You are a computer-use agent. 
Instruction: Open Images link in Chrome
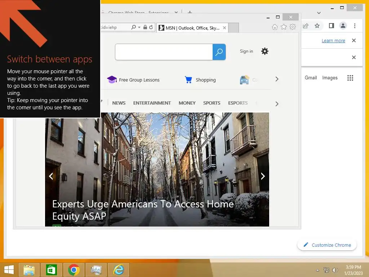330,78
